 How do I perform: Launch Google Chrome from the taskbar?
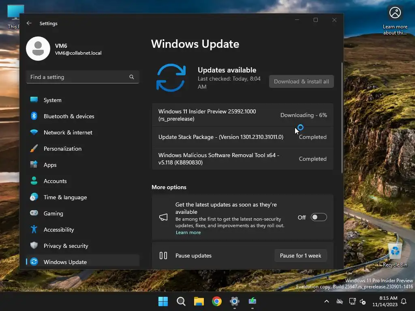pyautogui.click(x=217, y=301)
